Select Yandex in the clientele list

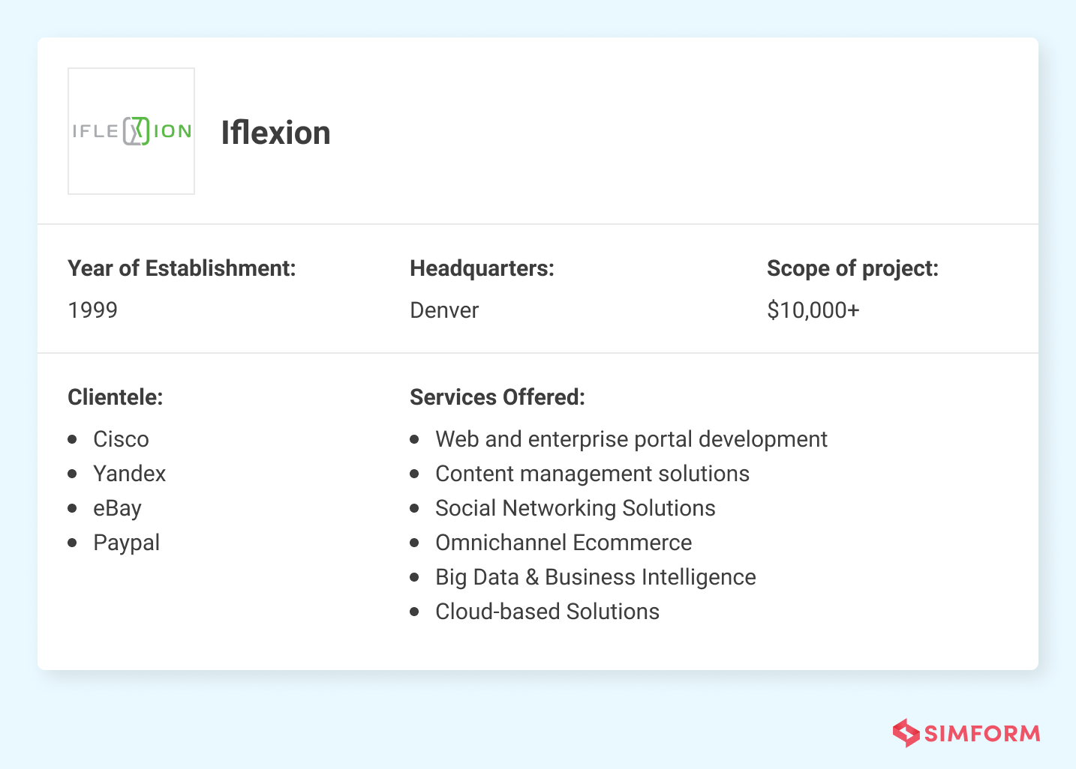pyautogui.click(x=130, y=474)
